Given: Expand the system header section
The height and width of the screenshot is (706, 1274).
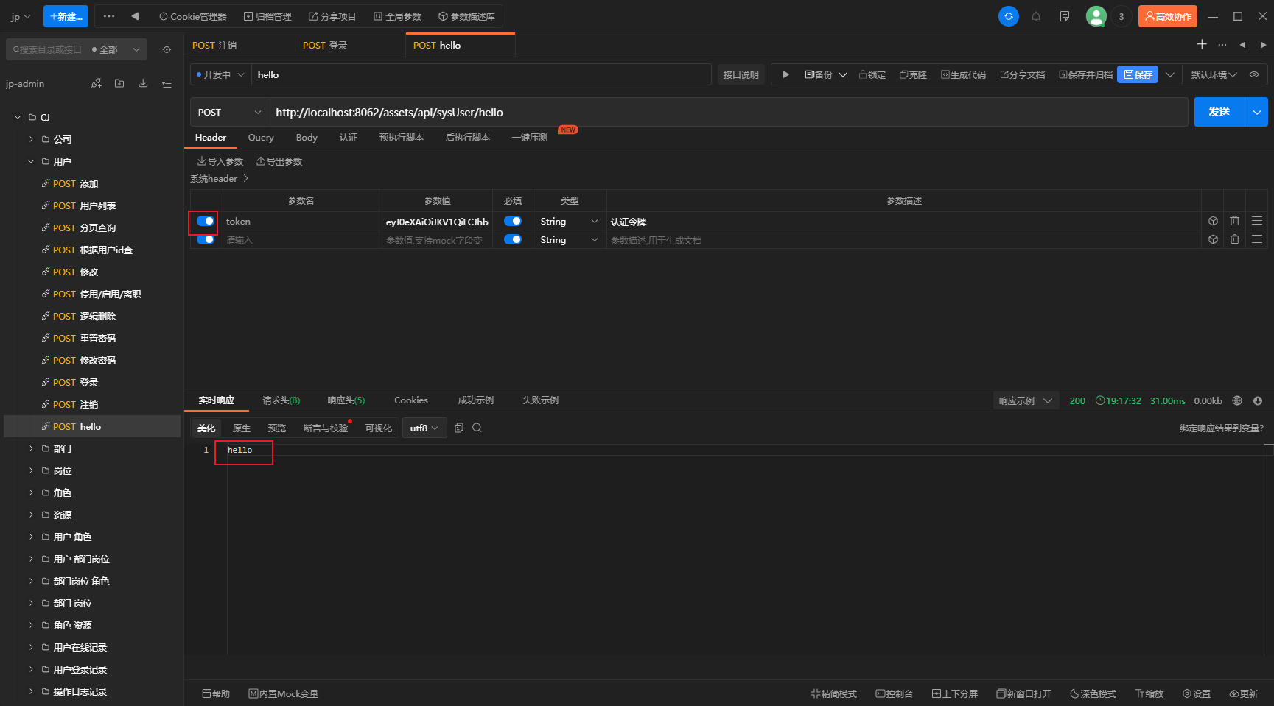Looking at the screenshot, I should click(220, 179).
